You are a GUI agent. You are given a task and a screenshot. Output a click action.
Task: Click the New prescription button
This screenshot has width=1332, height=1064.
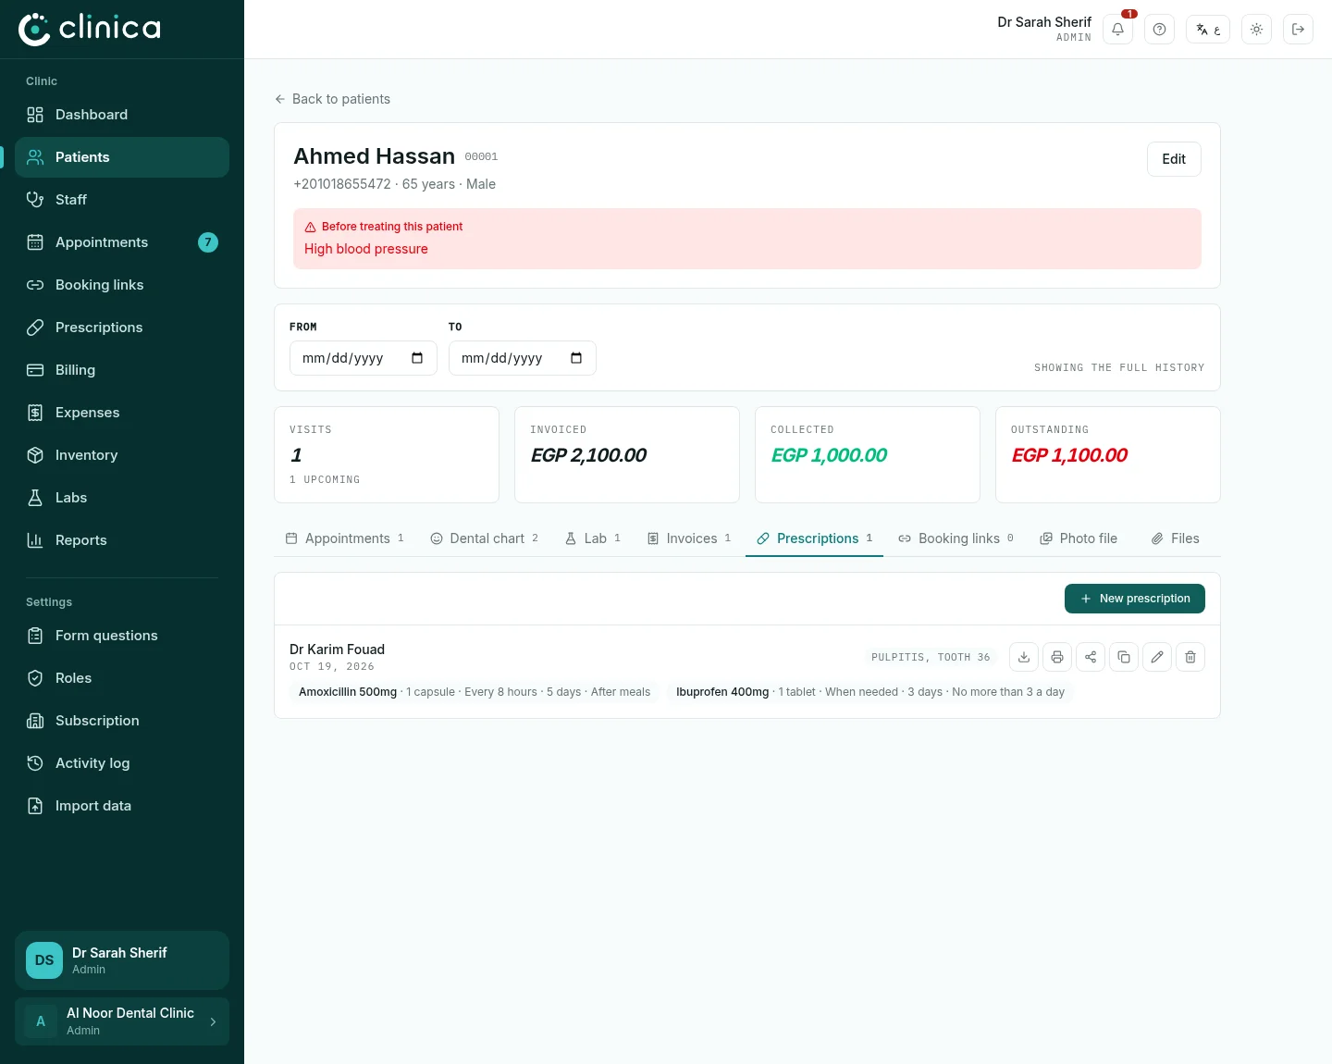coord(1135,599)
